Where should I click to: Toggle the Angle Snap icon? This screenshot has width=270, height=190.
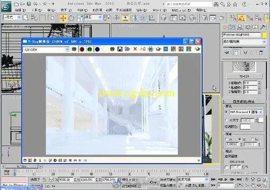click(242, 18)
